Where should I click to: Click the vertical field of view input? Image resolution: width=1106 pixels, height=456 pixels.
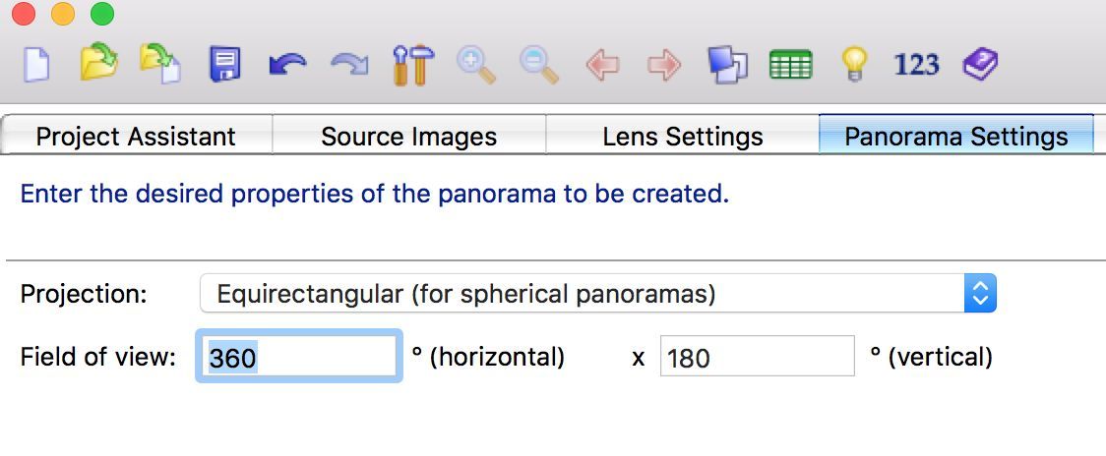coord(758,358)
